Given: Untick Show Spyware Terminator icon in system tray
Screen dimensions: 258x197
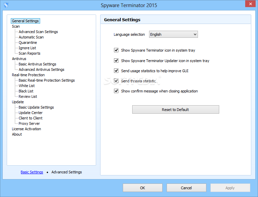Looking at the screenshot, I should point(116,50).
